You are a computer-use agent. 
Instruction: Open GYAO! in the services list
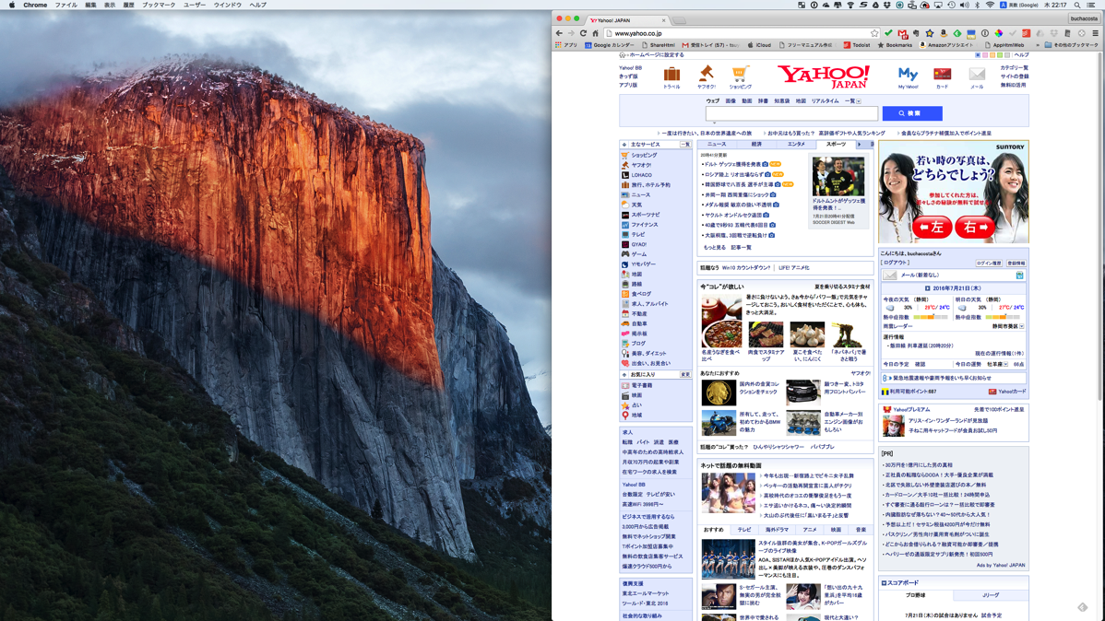pyautogui.click(x=638, y=244)
